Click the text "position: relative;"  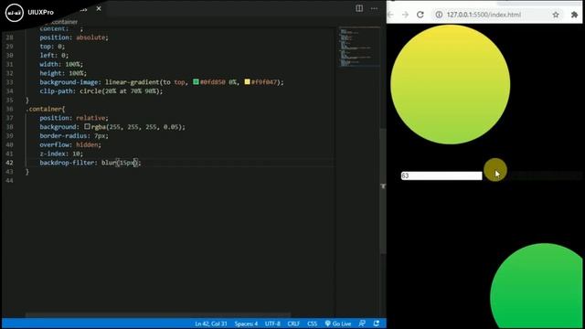74,118
